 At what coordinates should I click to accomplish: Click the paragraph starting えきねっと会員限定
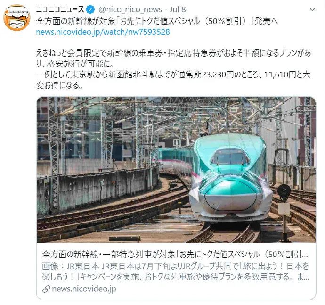(x=173, y=58)
